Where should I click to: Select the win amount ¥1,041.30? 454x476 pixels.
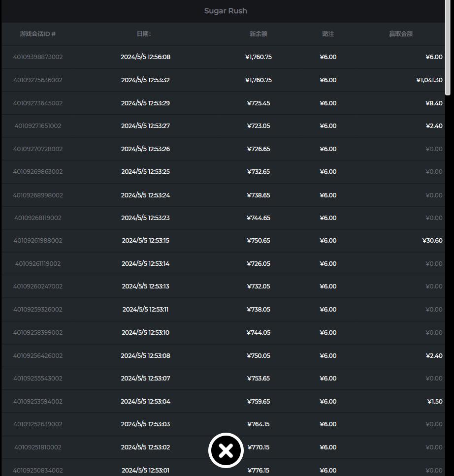point(429,80)
